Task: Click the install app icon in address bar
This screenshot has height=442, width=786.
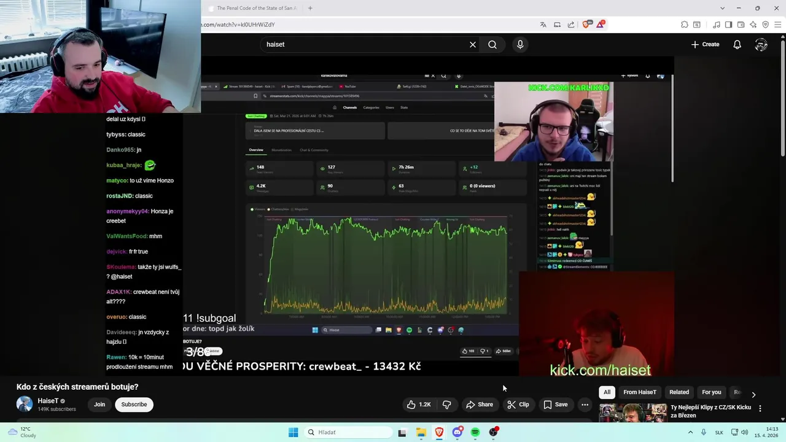Action: pos(557,25)
